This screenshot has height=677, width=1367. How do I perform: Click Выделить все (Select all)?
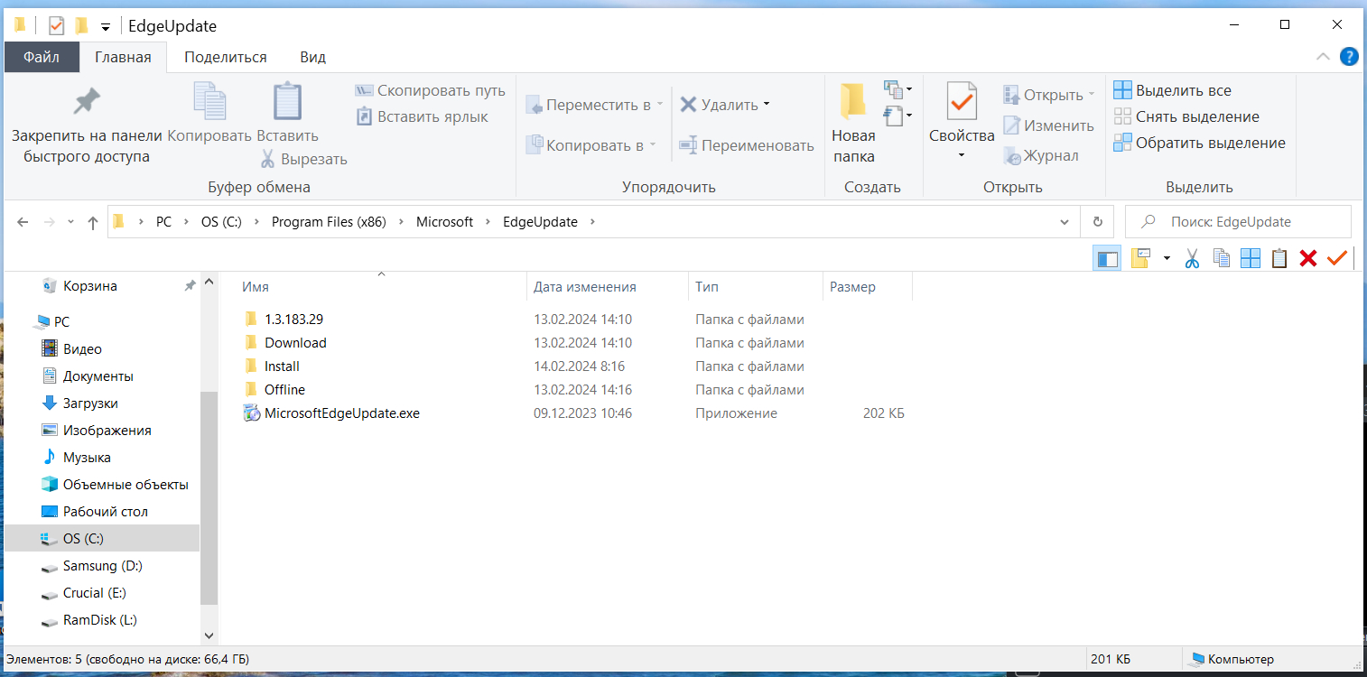click(1172, 90)
